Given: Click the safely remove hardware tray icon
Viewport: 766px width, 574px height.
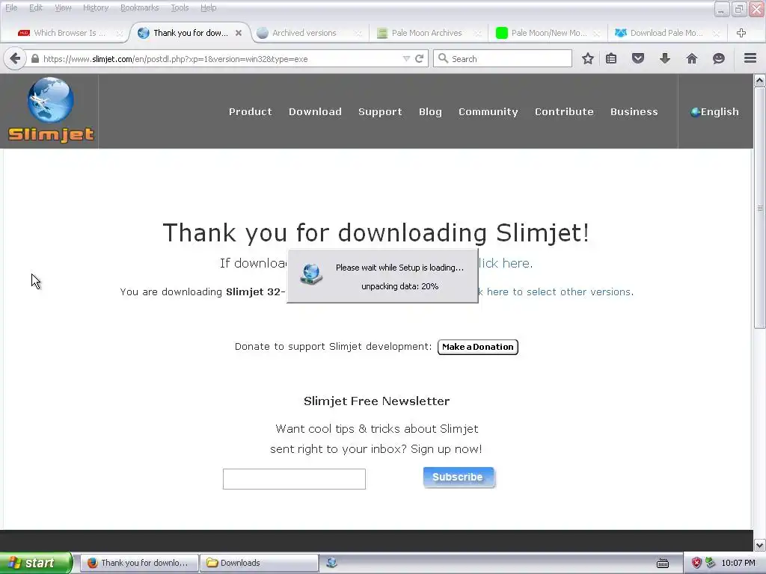Looking at the screenshot, I should click(x=711, y=563).
